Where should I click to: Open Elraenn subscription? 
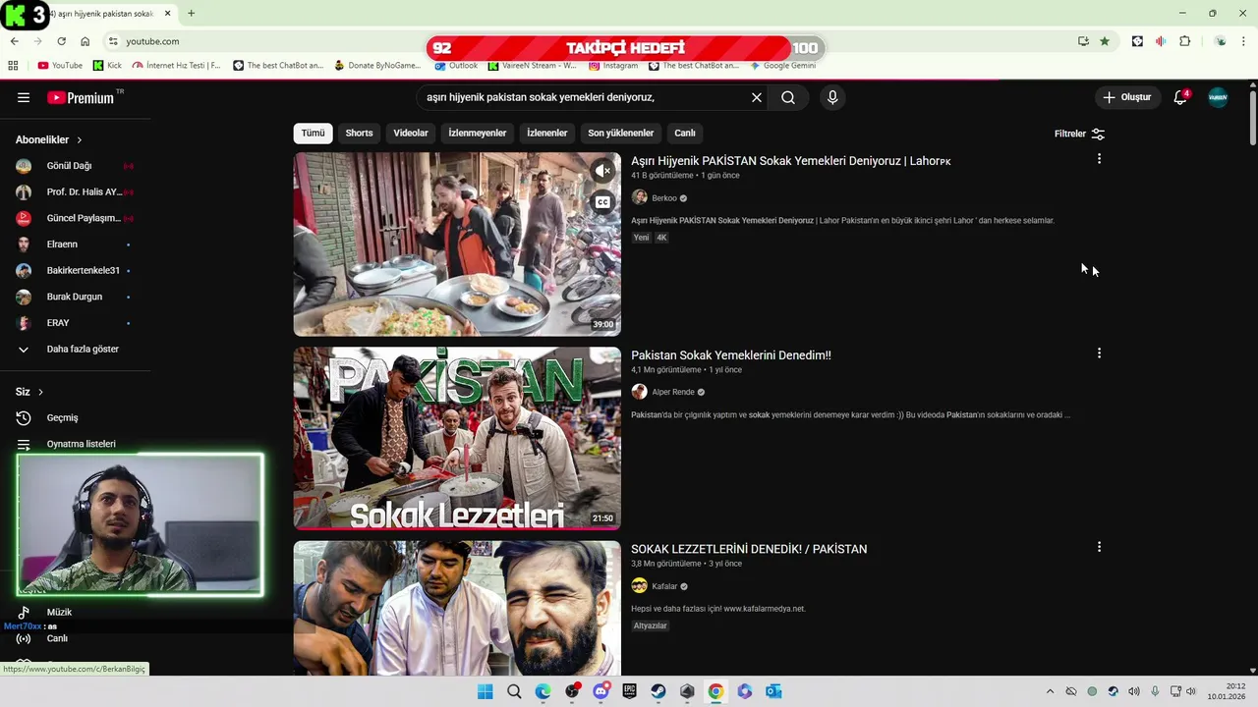tap(75, 245)
